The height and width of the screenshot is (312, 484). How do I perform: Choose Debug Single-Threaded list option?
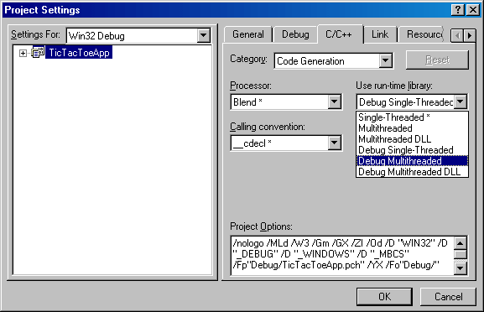412,150
